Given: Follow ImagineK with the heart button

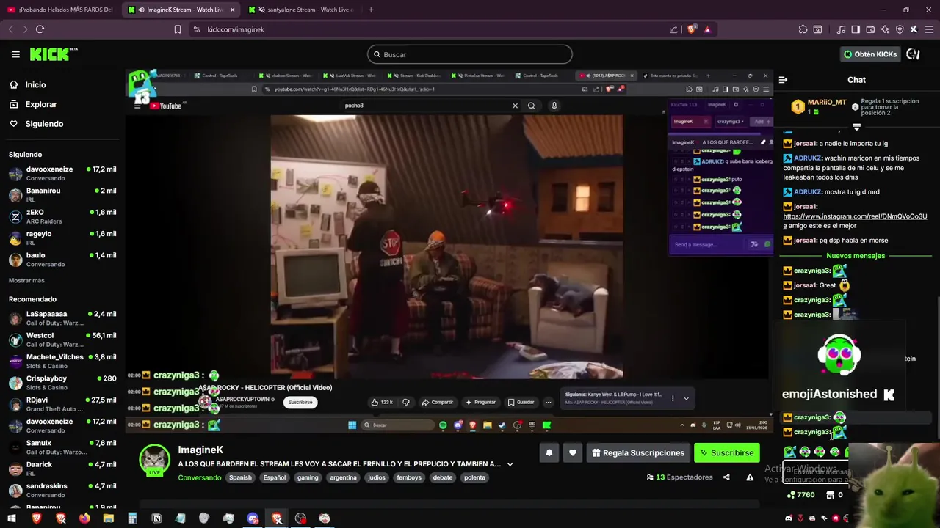Looking at the screenshot, I should (573, 452).
